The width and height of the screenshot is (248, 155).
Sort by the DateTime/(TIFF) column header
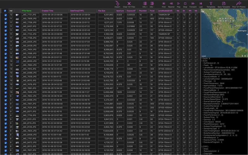coord(77,11)
